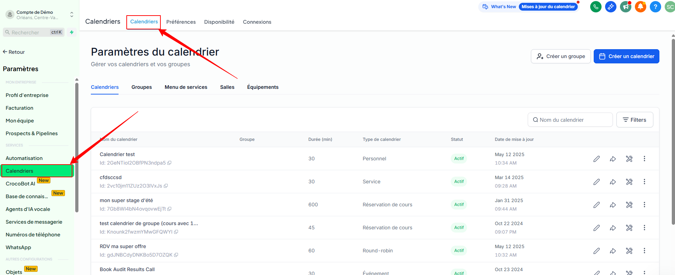This screenshot has height=275, width=675.
Task: Select Menu de services tab
Action: click(186, 87)
